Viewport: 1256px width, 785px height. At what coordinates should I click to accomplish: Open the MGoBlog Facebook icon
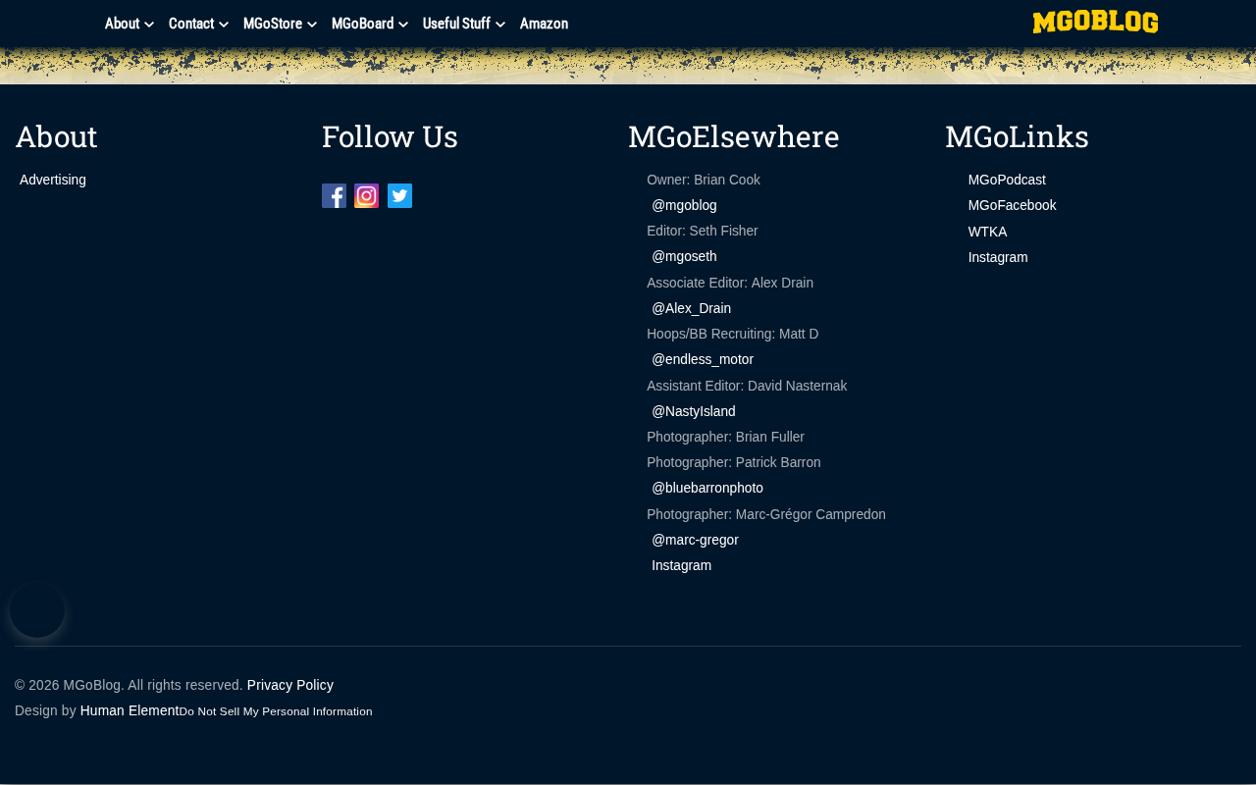pyautogui.click(x=334, y=196)
